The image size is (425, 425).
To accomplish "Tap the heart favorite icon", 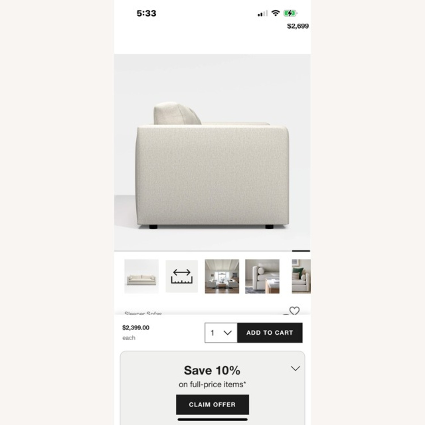I will pos(294,311).
